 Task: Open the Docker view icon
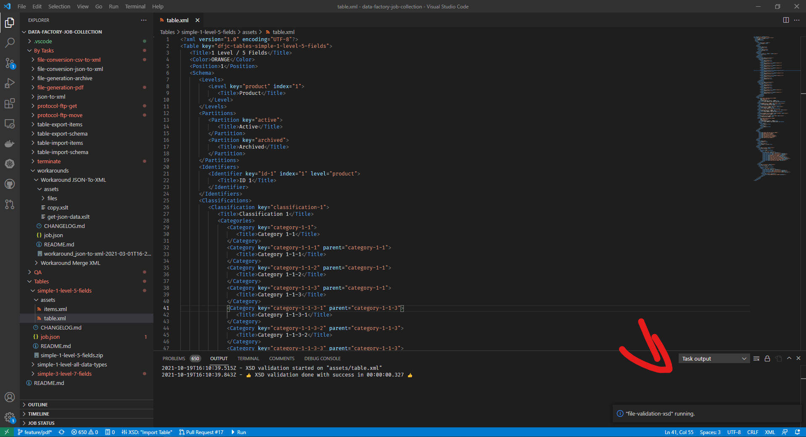(10, 144)
